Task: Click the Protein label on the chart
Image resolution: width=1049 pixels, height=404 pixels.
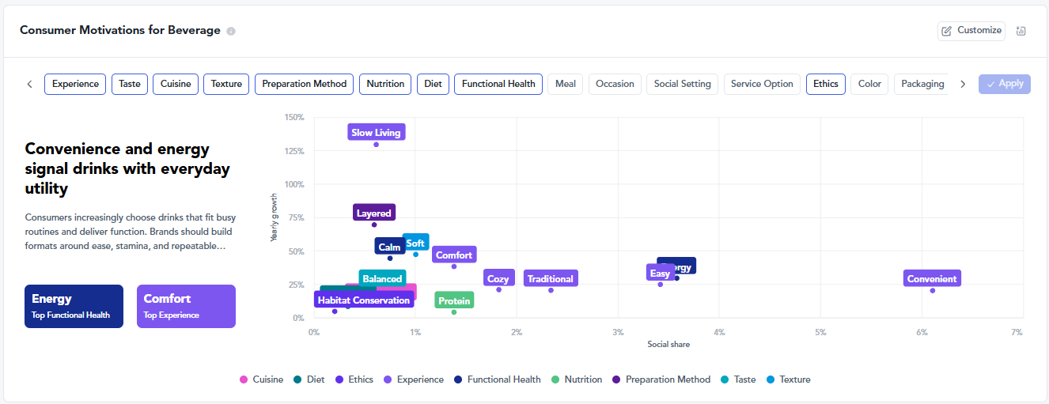Action: point(454,300)
